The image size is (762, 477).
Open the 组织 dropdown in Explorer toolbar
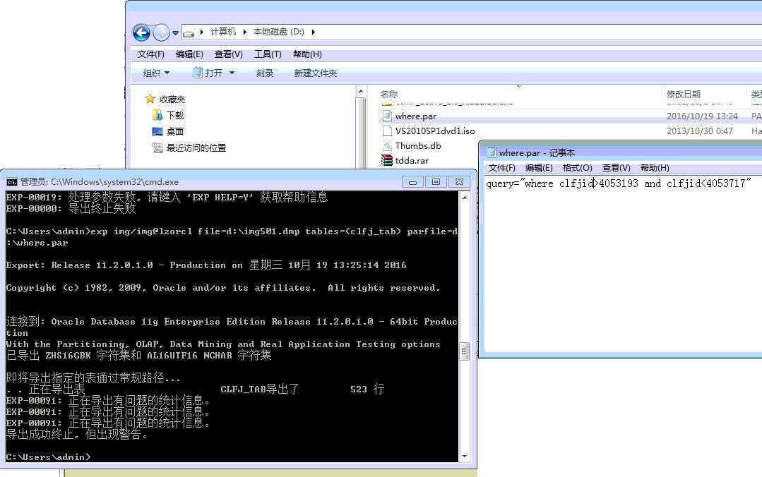coord(156,73)
